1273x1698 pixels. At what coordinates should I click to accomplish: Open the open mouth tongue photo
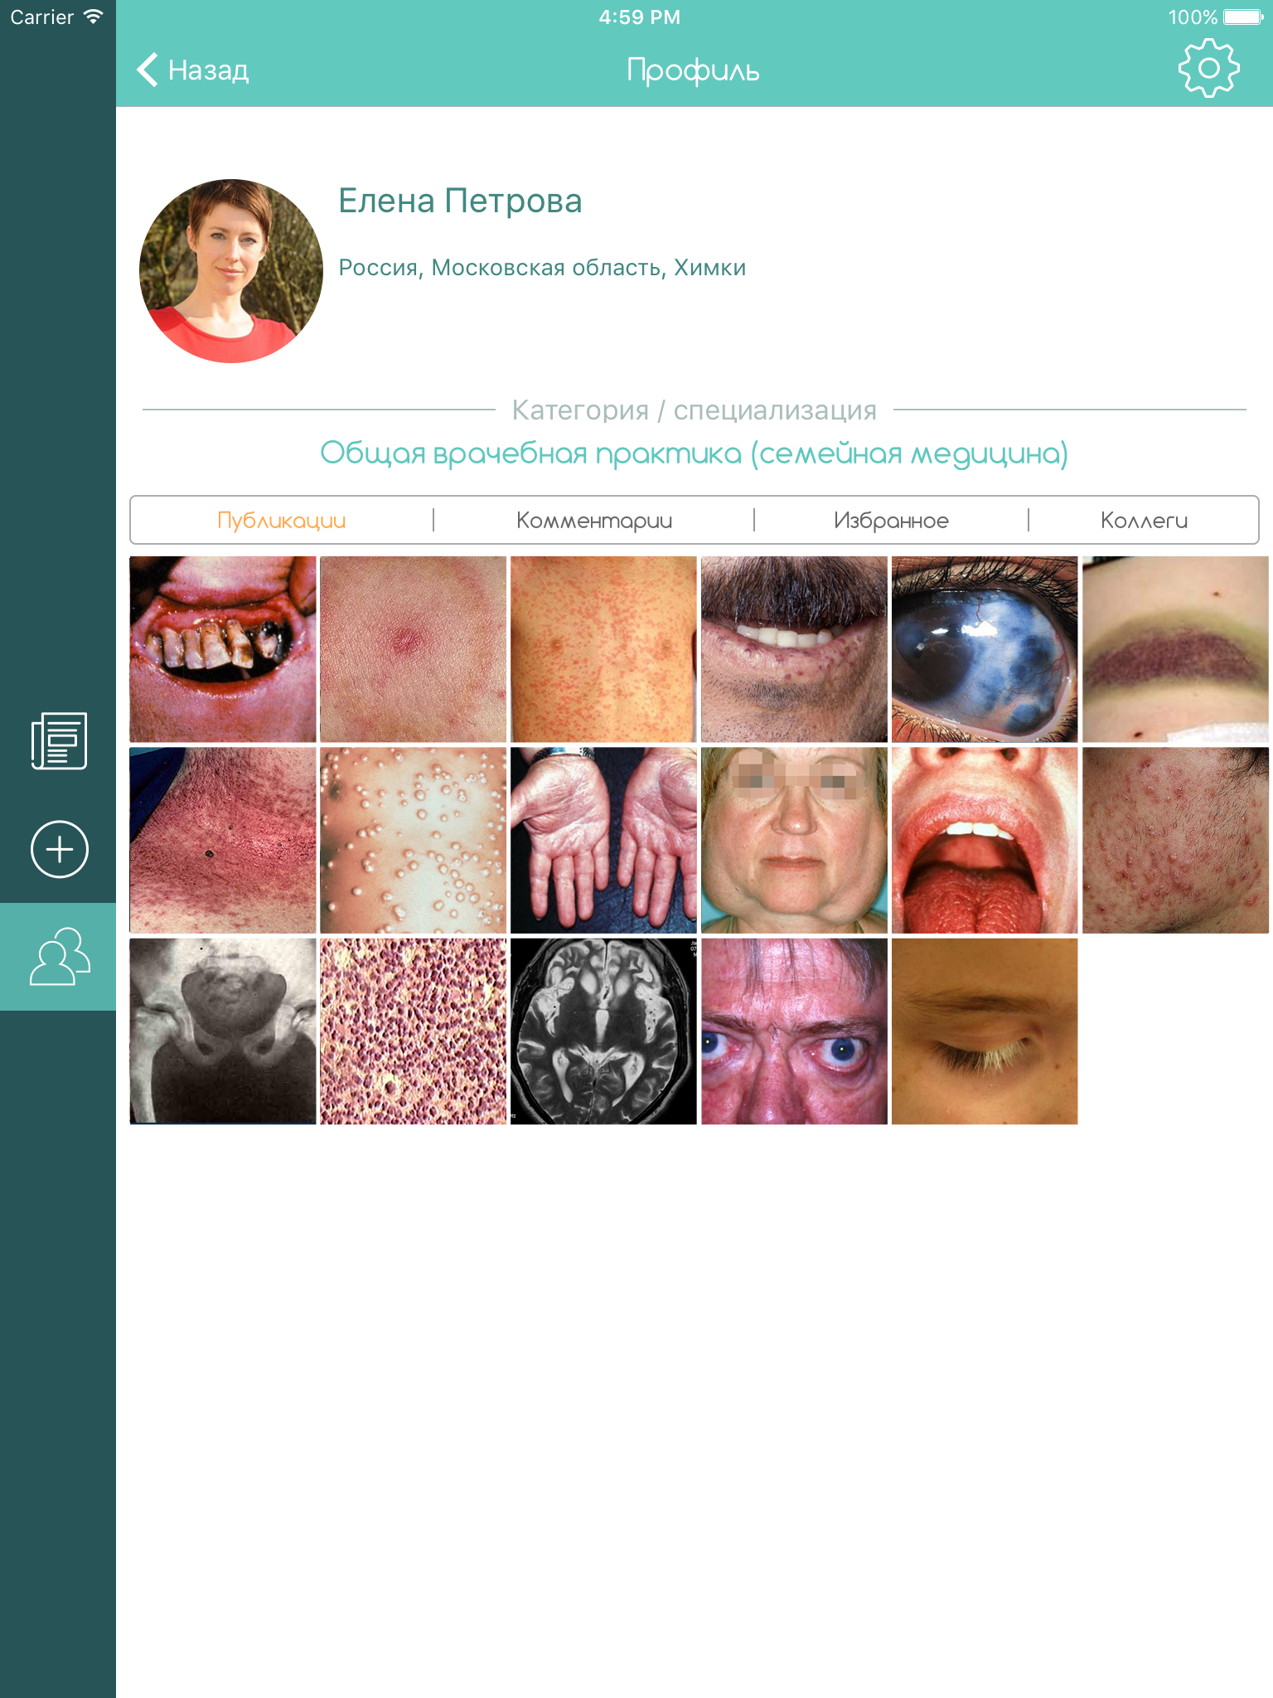point(985,840)
